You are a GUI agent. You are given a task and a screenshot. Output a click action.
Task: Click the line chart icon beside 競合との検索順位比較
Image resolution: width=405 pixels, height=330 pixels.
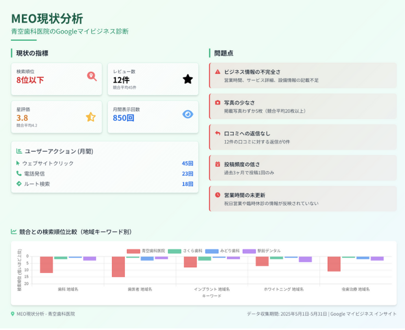(x=14, y=232)
